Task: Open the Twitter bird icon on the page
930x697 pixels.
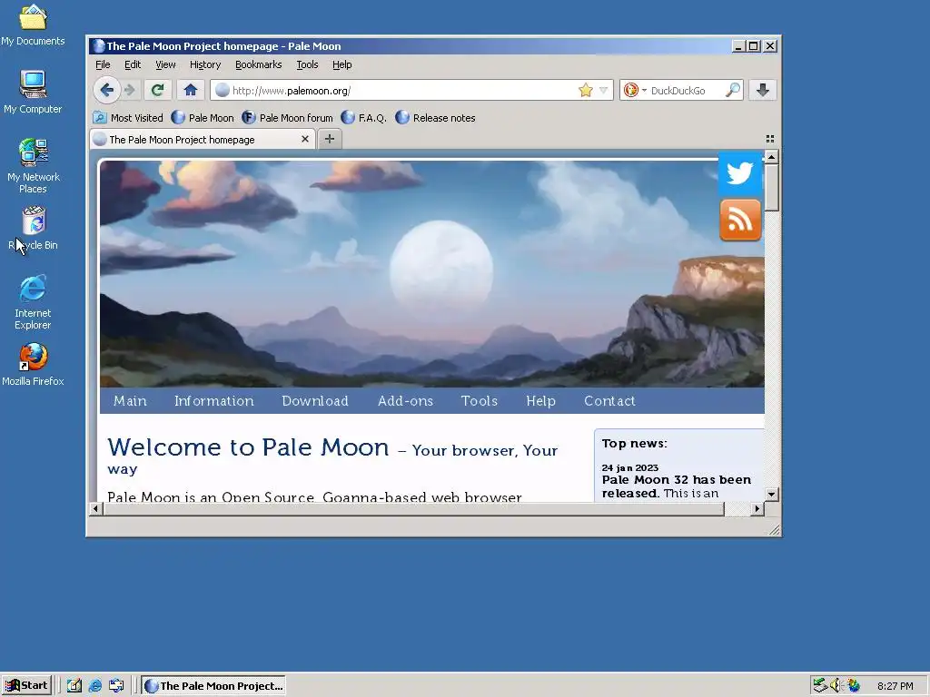Action: [x=740, y=173]
